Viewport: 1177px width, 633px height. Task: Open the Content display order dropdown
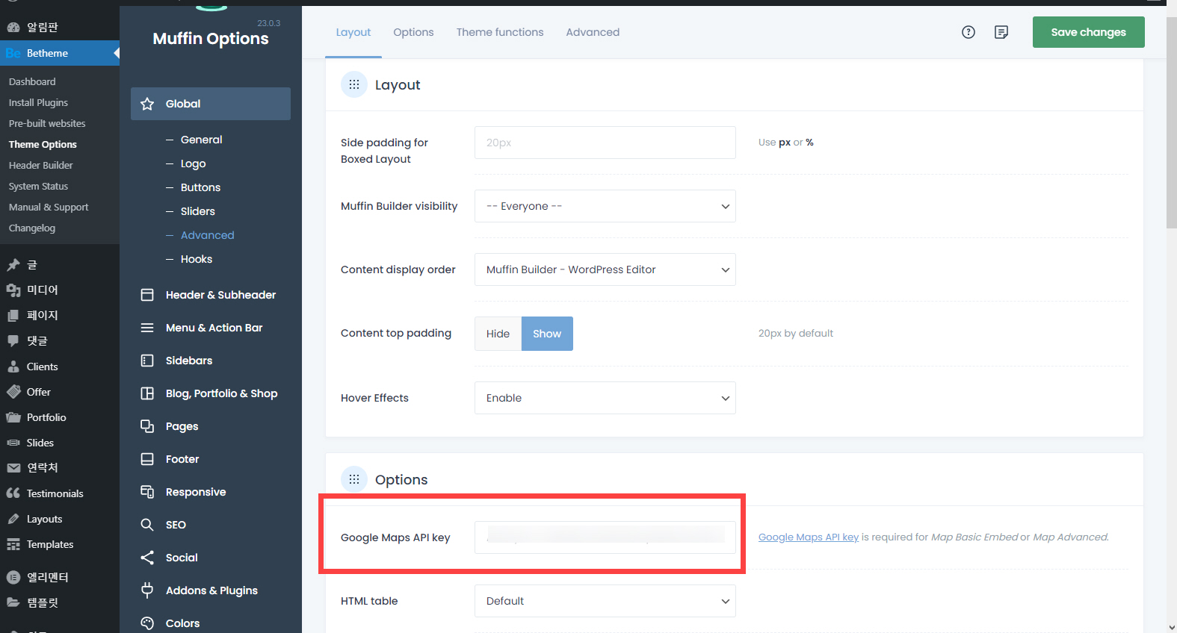605,269
